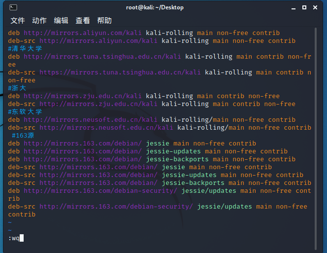Click deb http://mirrors.163.com/debian-security/ URL
Image resolution: width=327 pixels, height=253 pixels.
click(x=100, y=191)
